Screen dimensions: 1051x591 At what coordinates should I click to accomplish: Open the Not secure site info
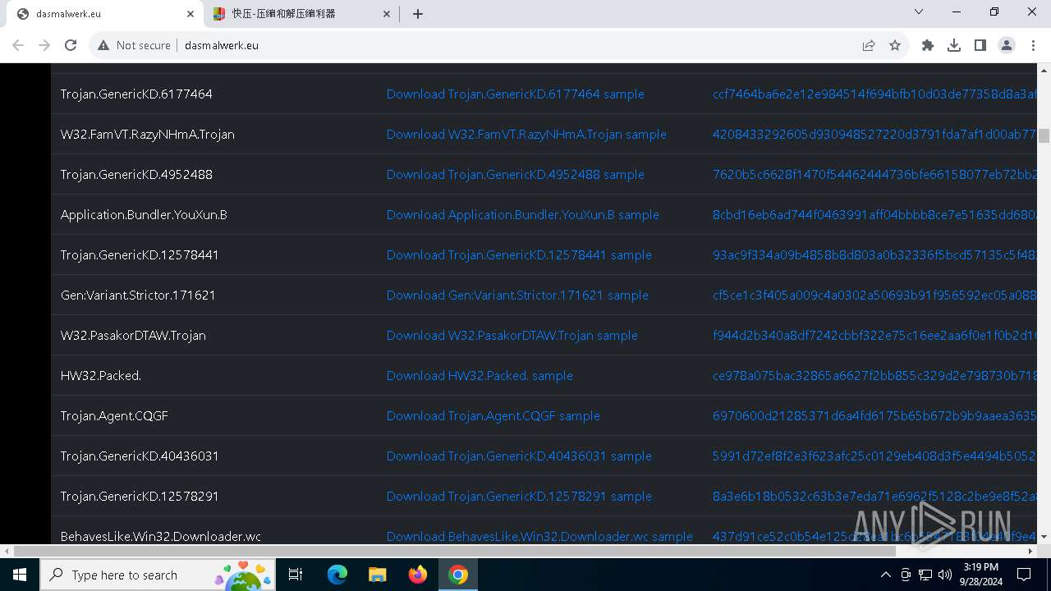(x=134, y=45)
